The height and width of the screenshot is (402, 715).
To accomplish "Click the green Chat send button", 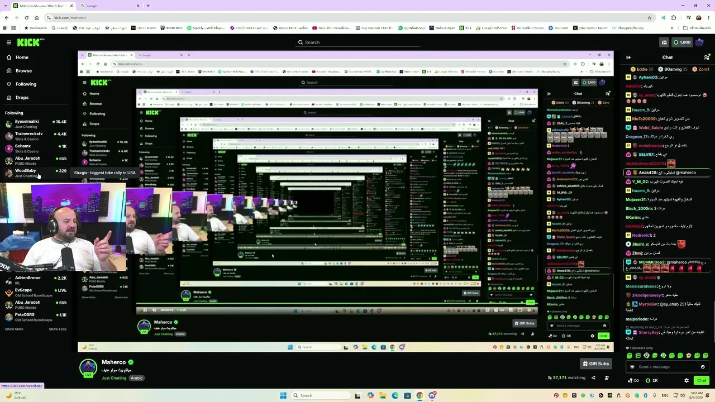I will tap(702, 381).
